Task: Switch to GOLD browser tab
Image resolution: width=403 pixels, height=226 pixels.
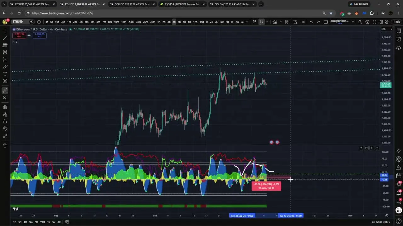Action: tap(232, 4)
